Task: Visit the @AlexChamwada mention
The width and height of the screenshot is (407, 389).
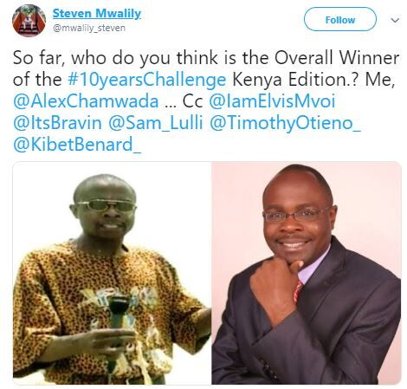Action: 86,101
